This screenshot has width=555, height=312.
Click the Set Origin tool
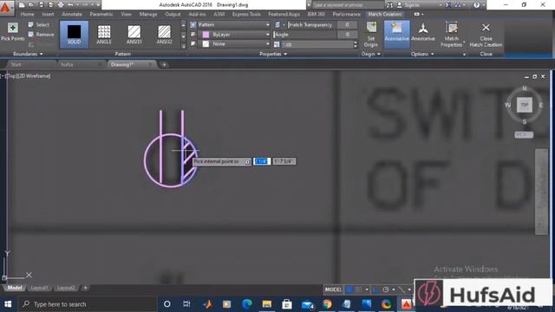(371, 35)
